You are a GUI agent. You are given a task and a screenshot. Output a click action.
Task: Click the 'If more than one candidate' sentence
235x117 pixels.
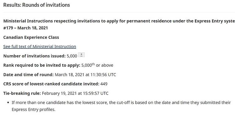pos(121,103)
